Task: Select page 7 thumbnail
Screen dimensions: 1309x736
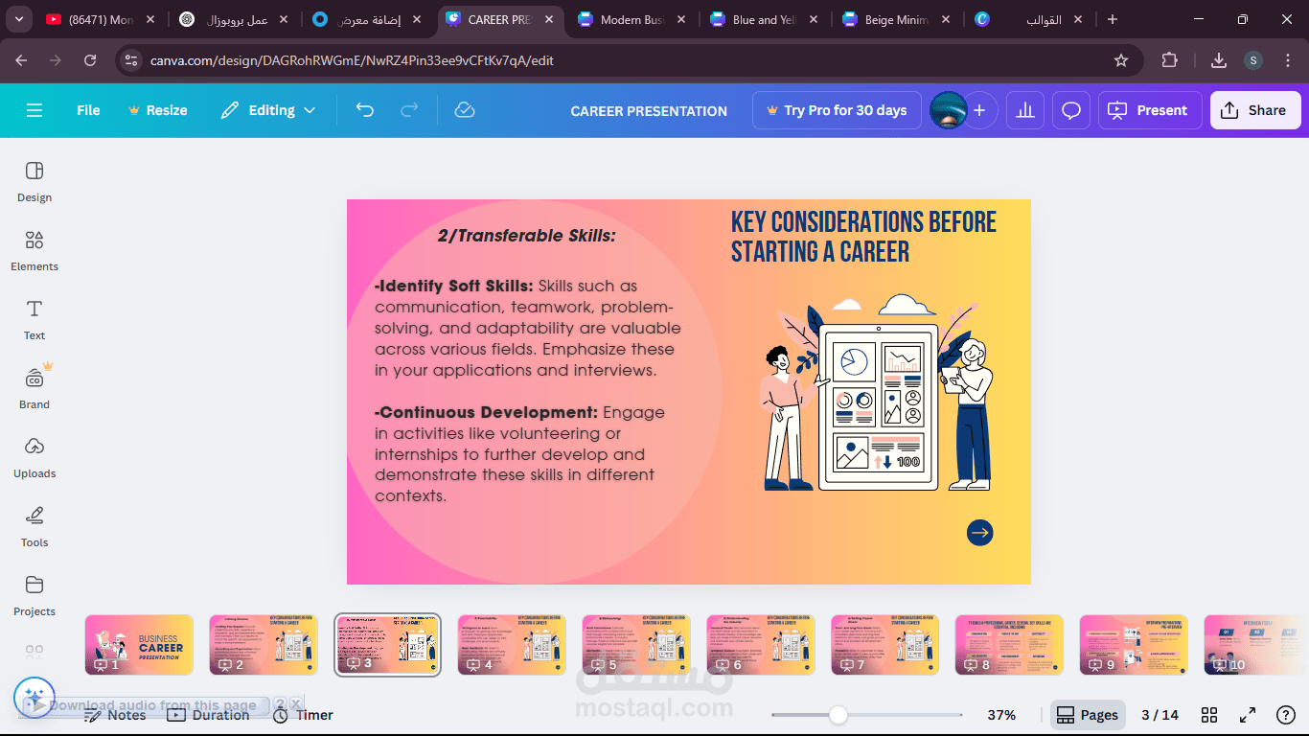Action: [884, 645]
